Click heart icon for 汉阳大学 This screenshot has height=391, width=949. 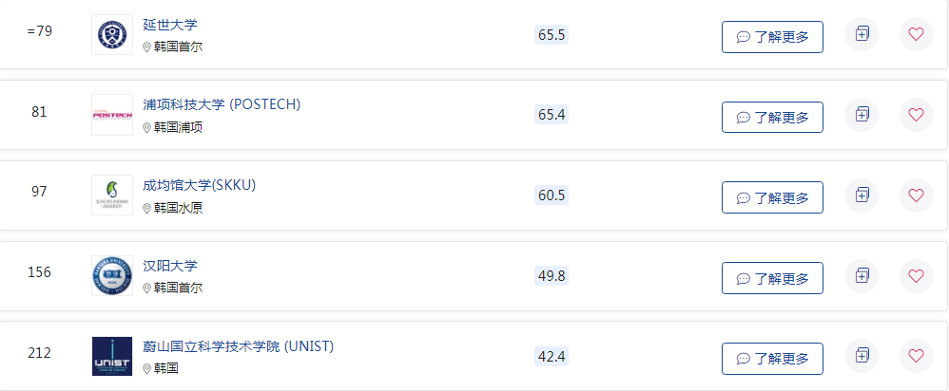(917, 276)
